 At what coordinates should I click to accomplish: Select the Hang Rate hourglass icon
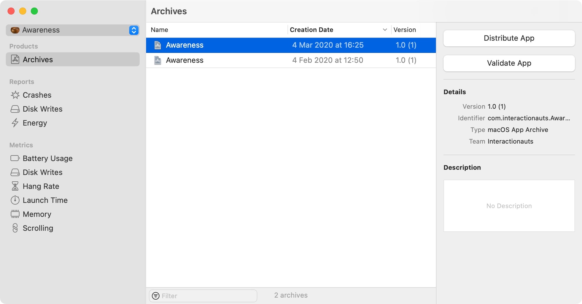15,186
